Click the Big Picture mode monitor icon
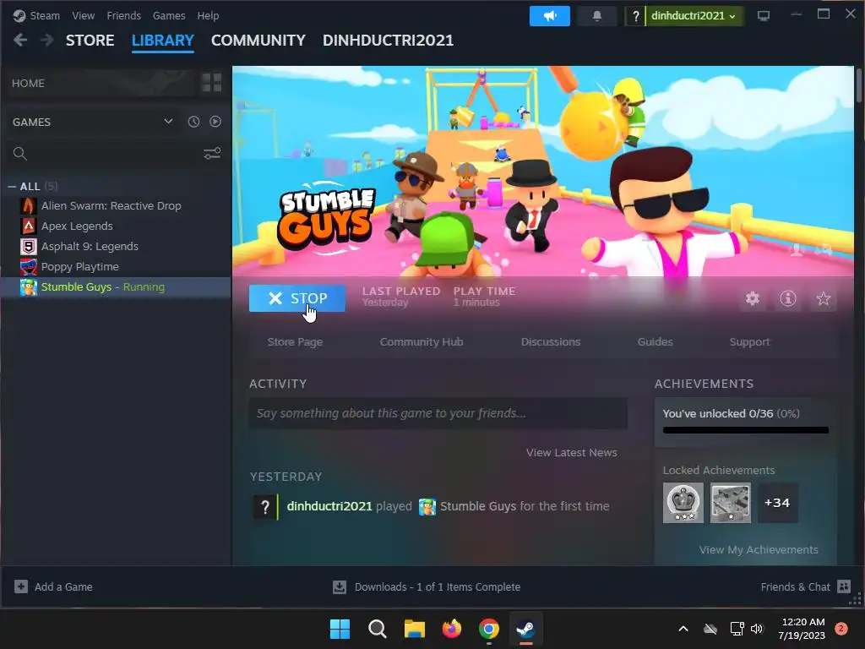 [x=764, y=16]
